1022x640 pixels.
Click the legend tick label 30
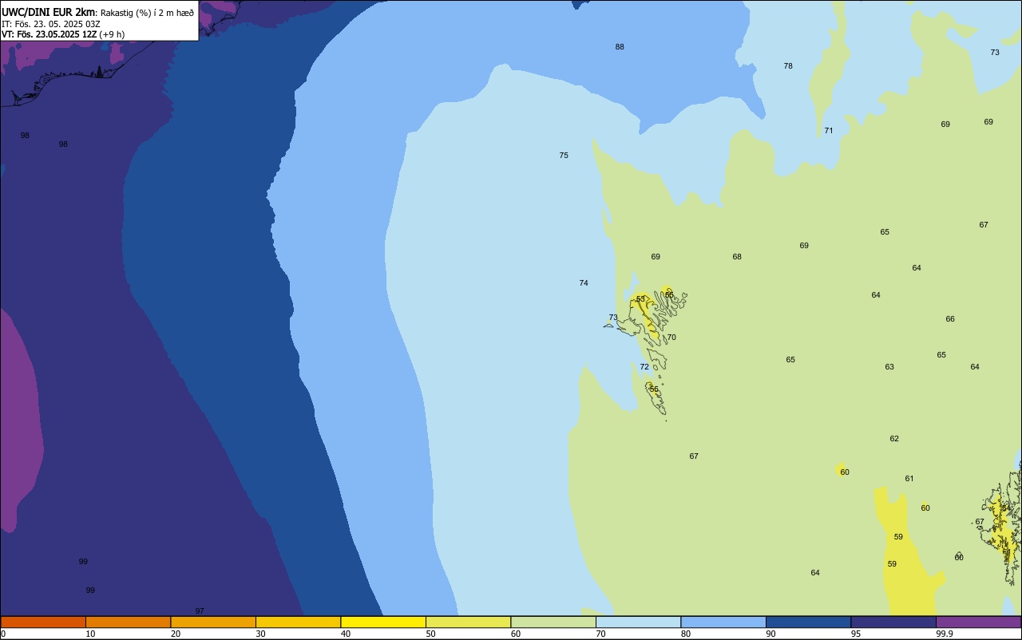[260, 634]
